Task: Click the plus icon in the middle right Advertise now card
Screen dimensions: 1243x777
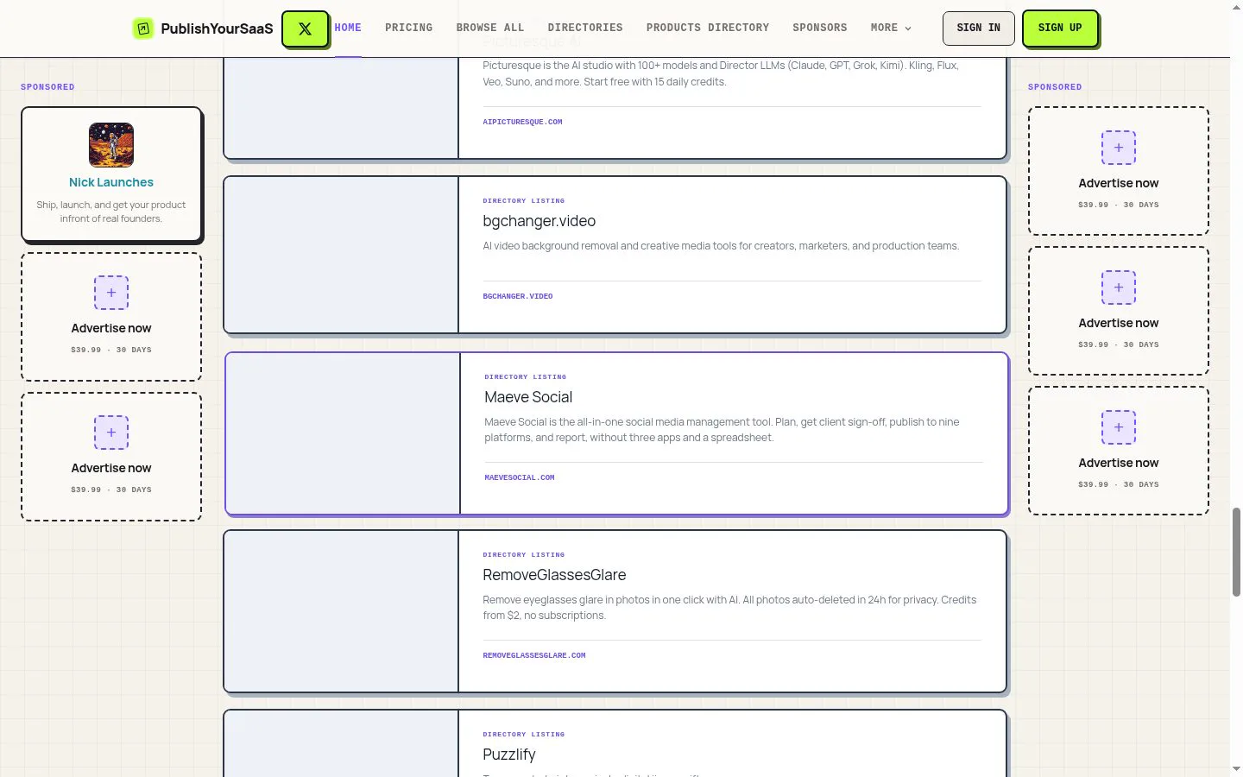Action: pyautogui.click(x=1119, y=287)
